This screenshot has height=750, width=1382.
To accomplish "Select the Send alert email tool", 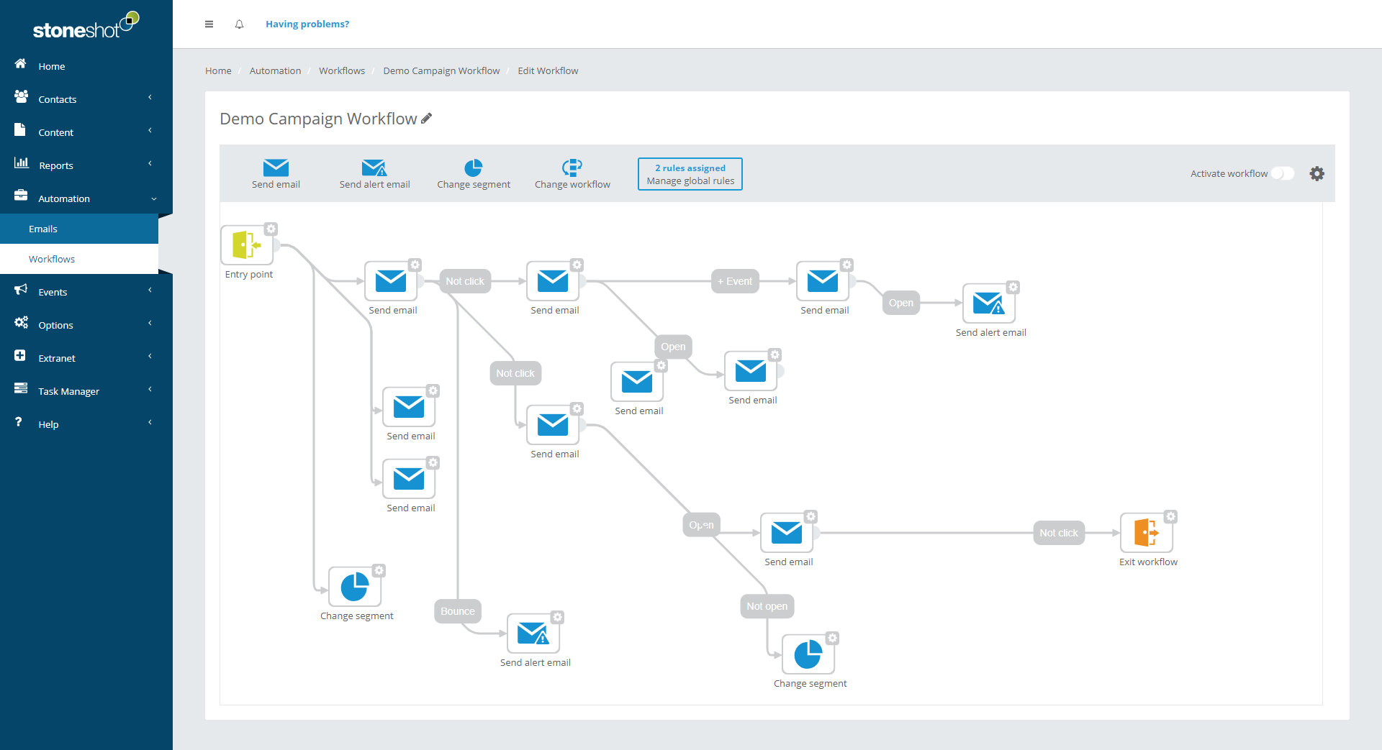I will 374,168.
